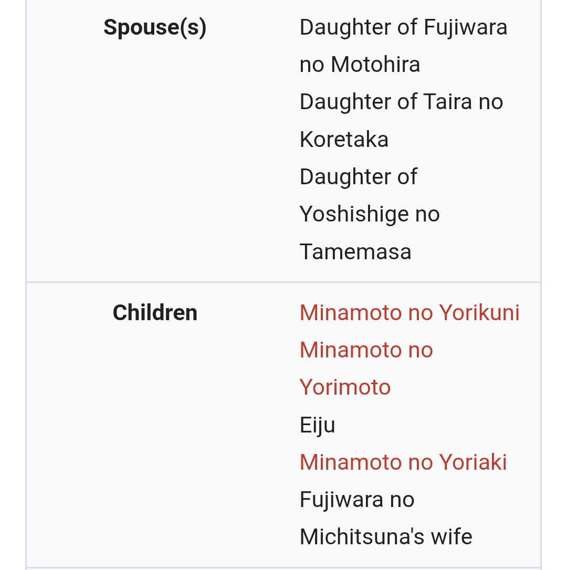Click the word Tamemasa
The height and width of the screenshot is (570, 567).
coord(355,251)
